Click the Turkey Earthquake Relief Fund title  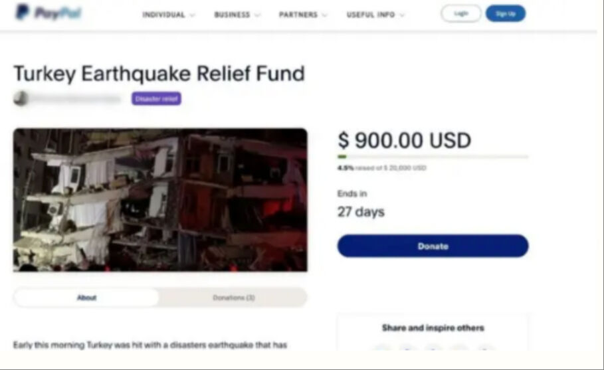tap(159, 74)
